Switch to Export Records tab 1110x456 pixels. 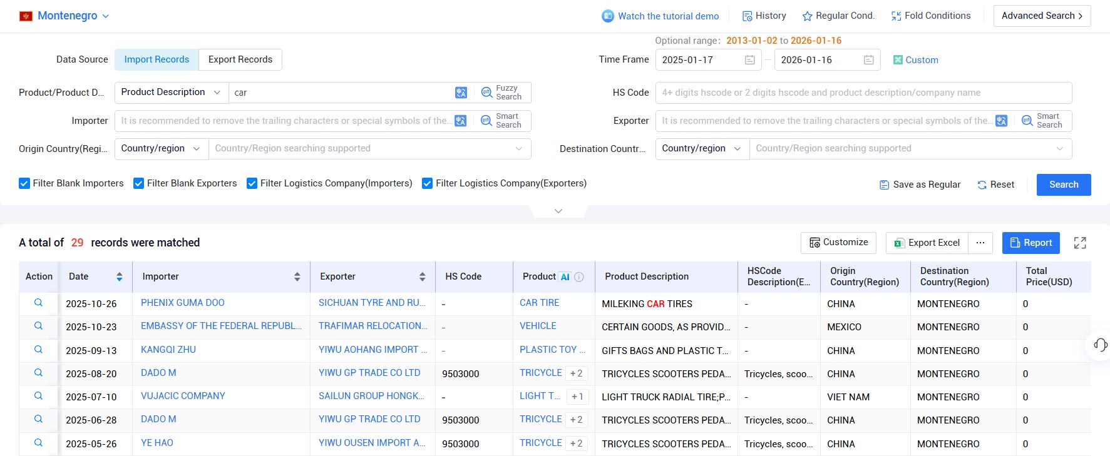(240, 59)
